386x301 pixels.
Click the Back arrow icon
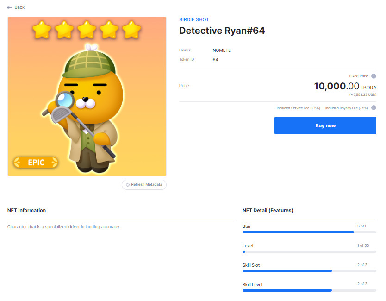point(10,7)
